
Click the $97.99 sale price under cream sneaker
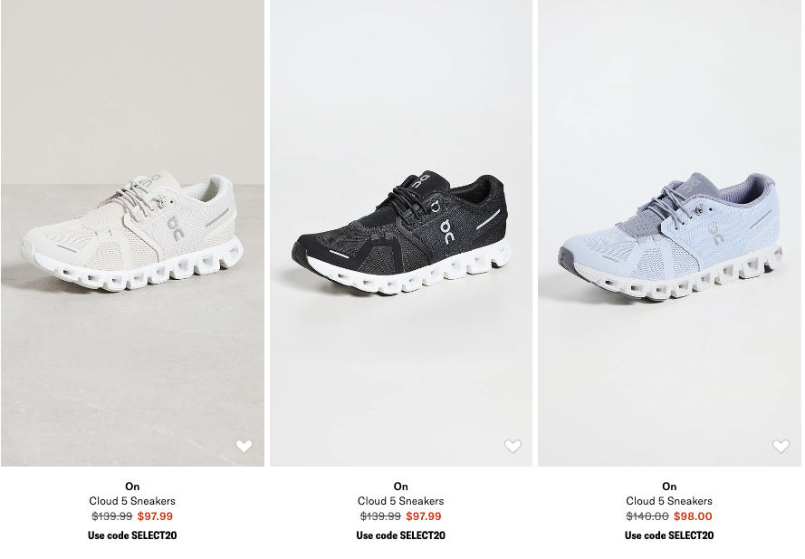pyautogui.click(x=155, y=516)
